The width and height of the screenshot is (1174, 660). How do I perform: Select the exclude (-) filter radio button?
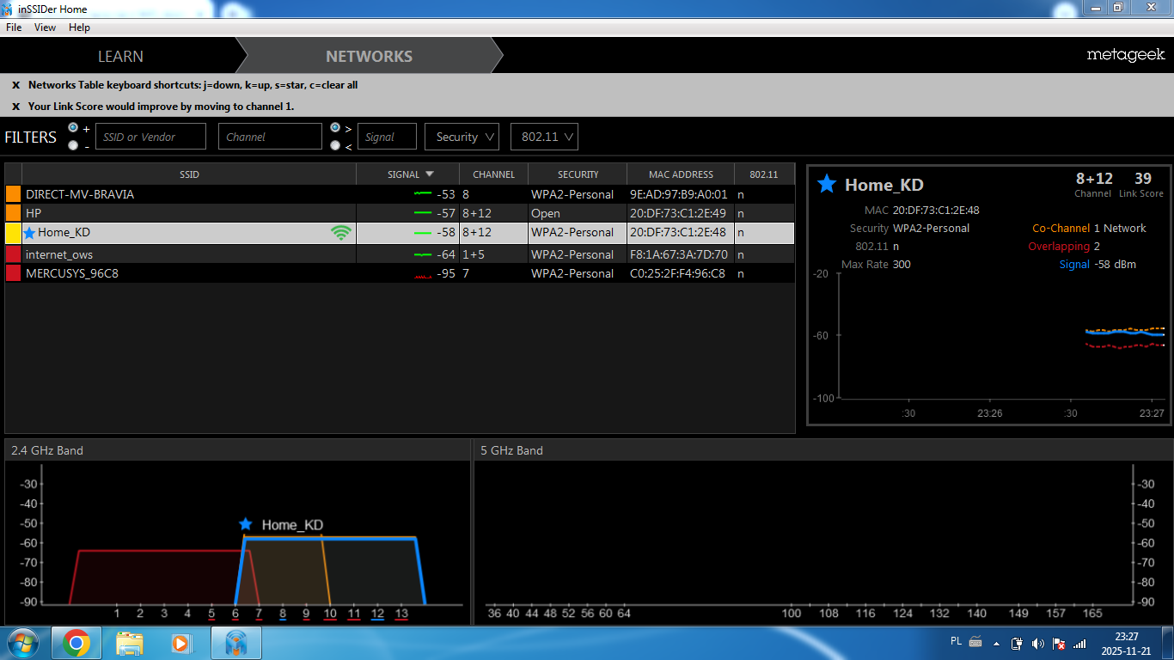tap(73, 145)
